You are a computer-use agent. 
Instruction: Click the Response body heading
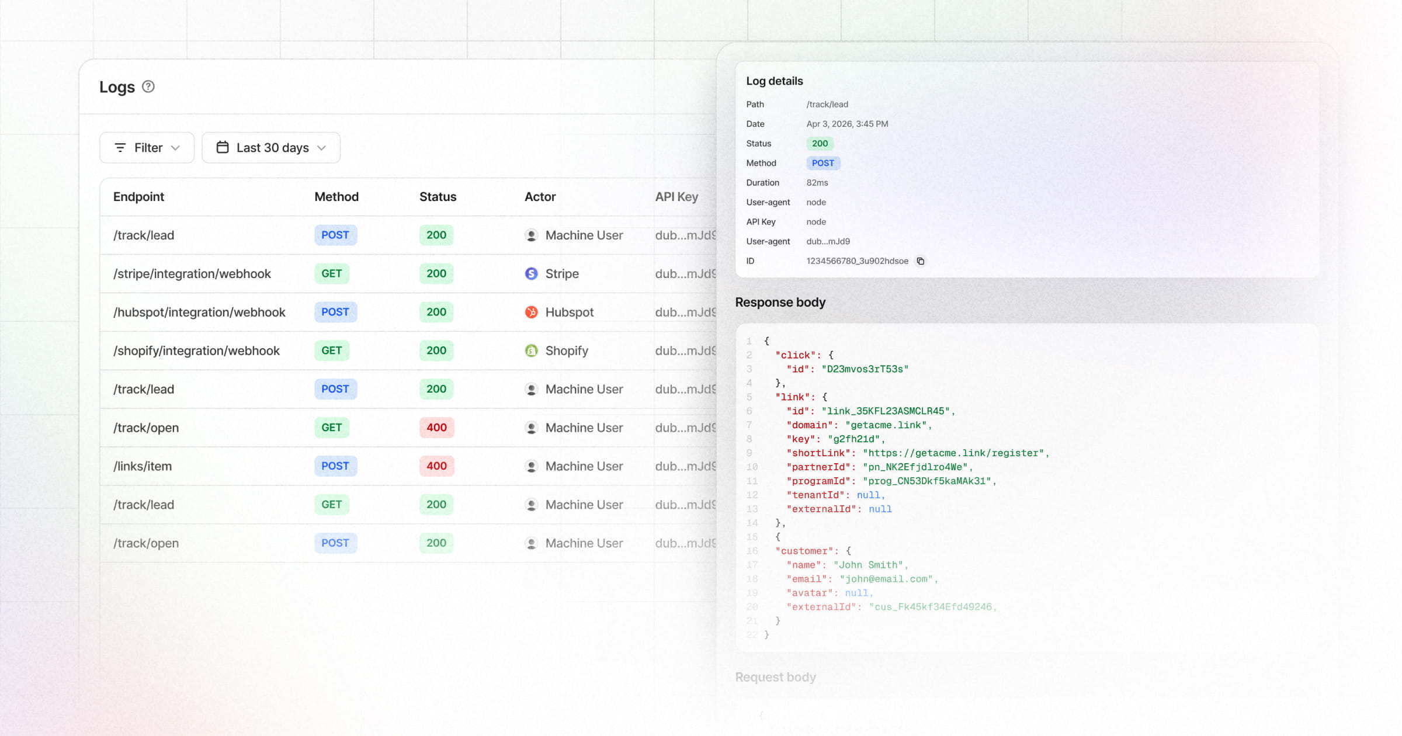click(x=780, y=303)
